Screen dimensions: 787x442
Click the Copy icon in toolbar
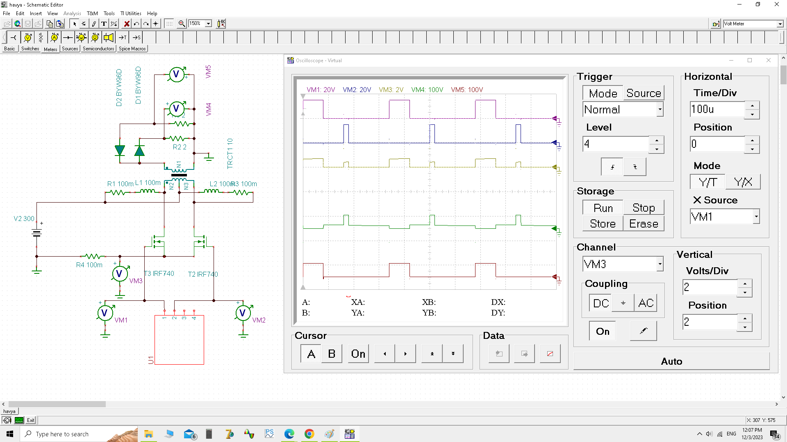click(50, 24)
